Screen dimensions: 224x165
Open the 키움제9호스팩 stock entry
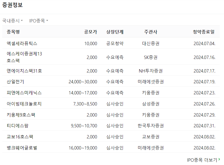(x=21, y=115)
